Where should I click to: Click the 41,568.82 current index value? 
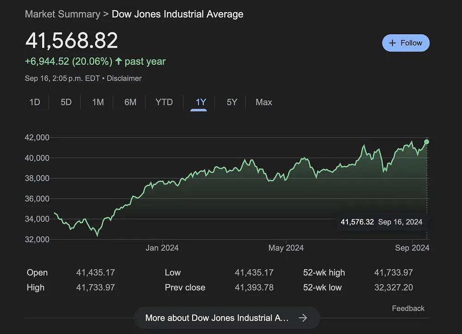72,40
